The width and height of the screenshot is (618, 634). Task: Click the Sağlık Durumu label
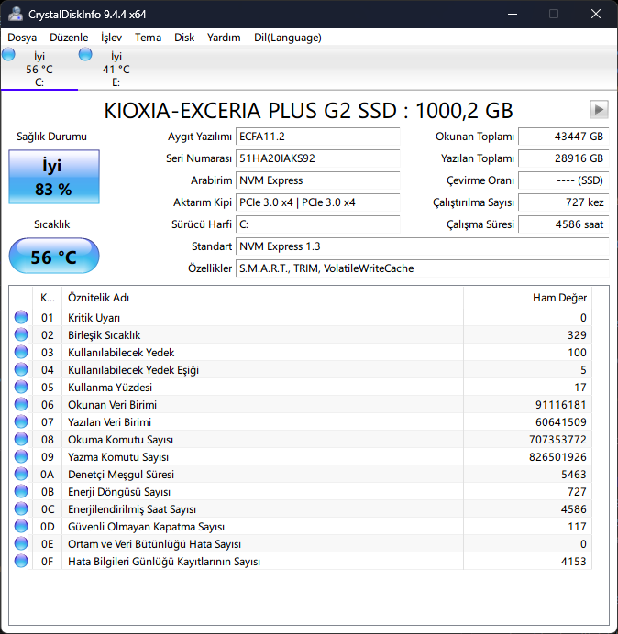pos(51,137)
